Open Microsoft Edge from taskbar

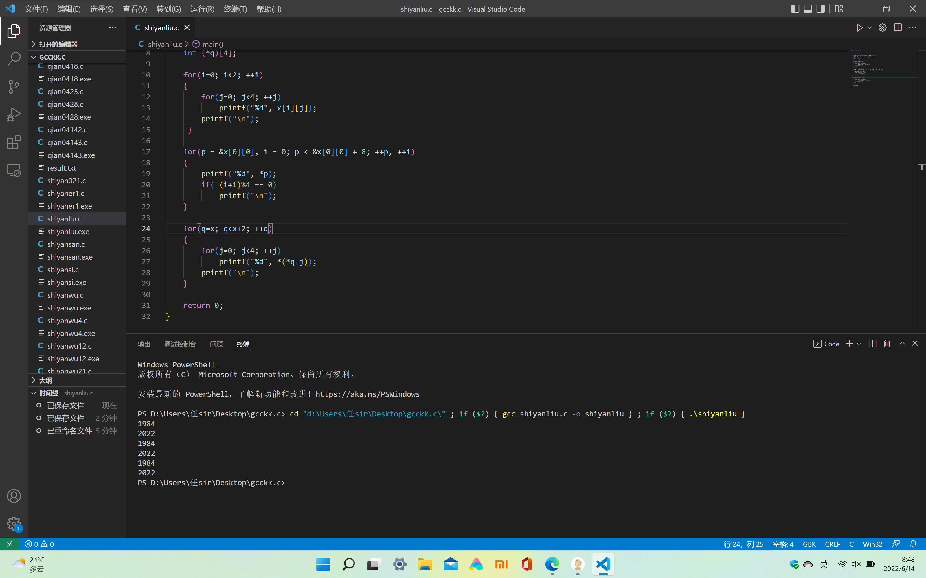552,564
